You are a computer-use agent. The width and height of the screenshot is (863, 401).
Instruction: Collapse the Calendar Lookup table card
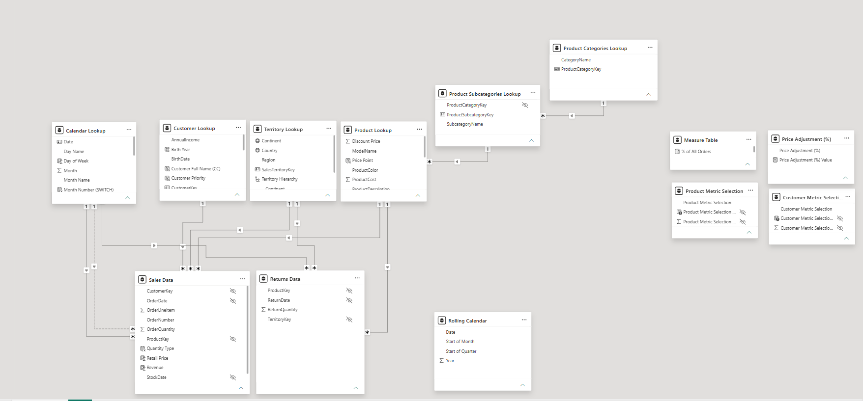coord(127,197)
